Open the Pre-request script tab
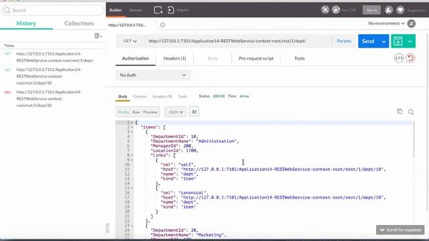 [256, 58]
